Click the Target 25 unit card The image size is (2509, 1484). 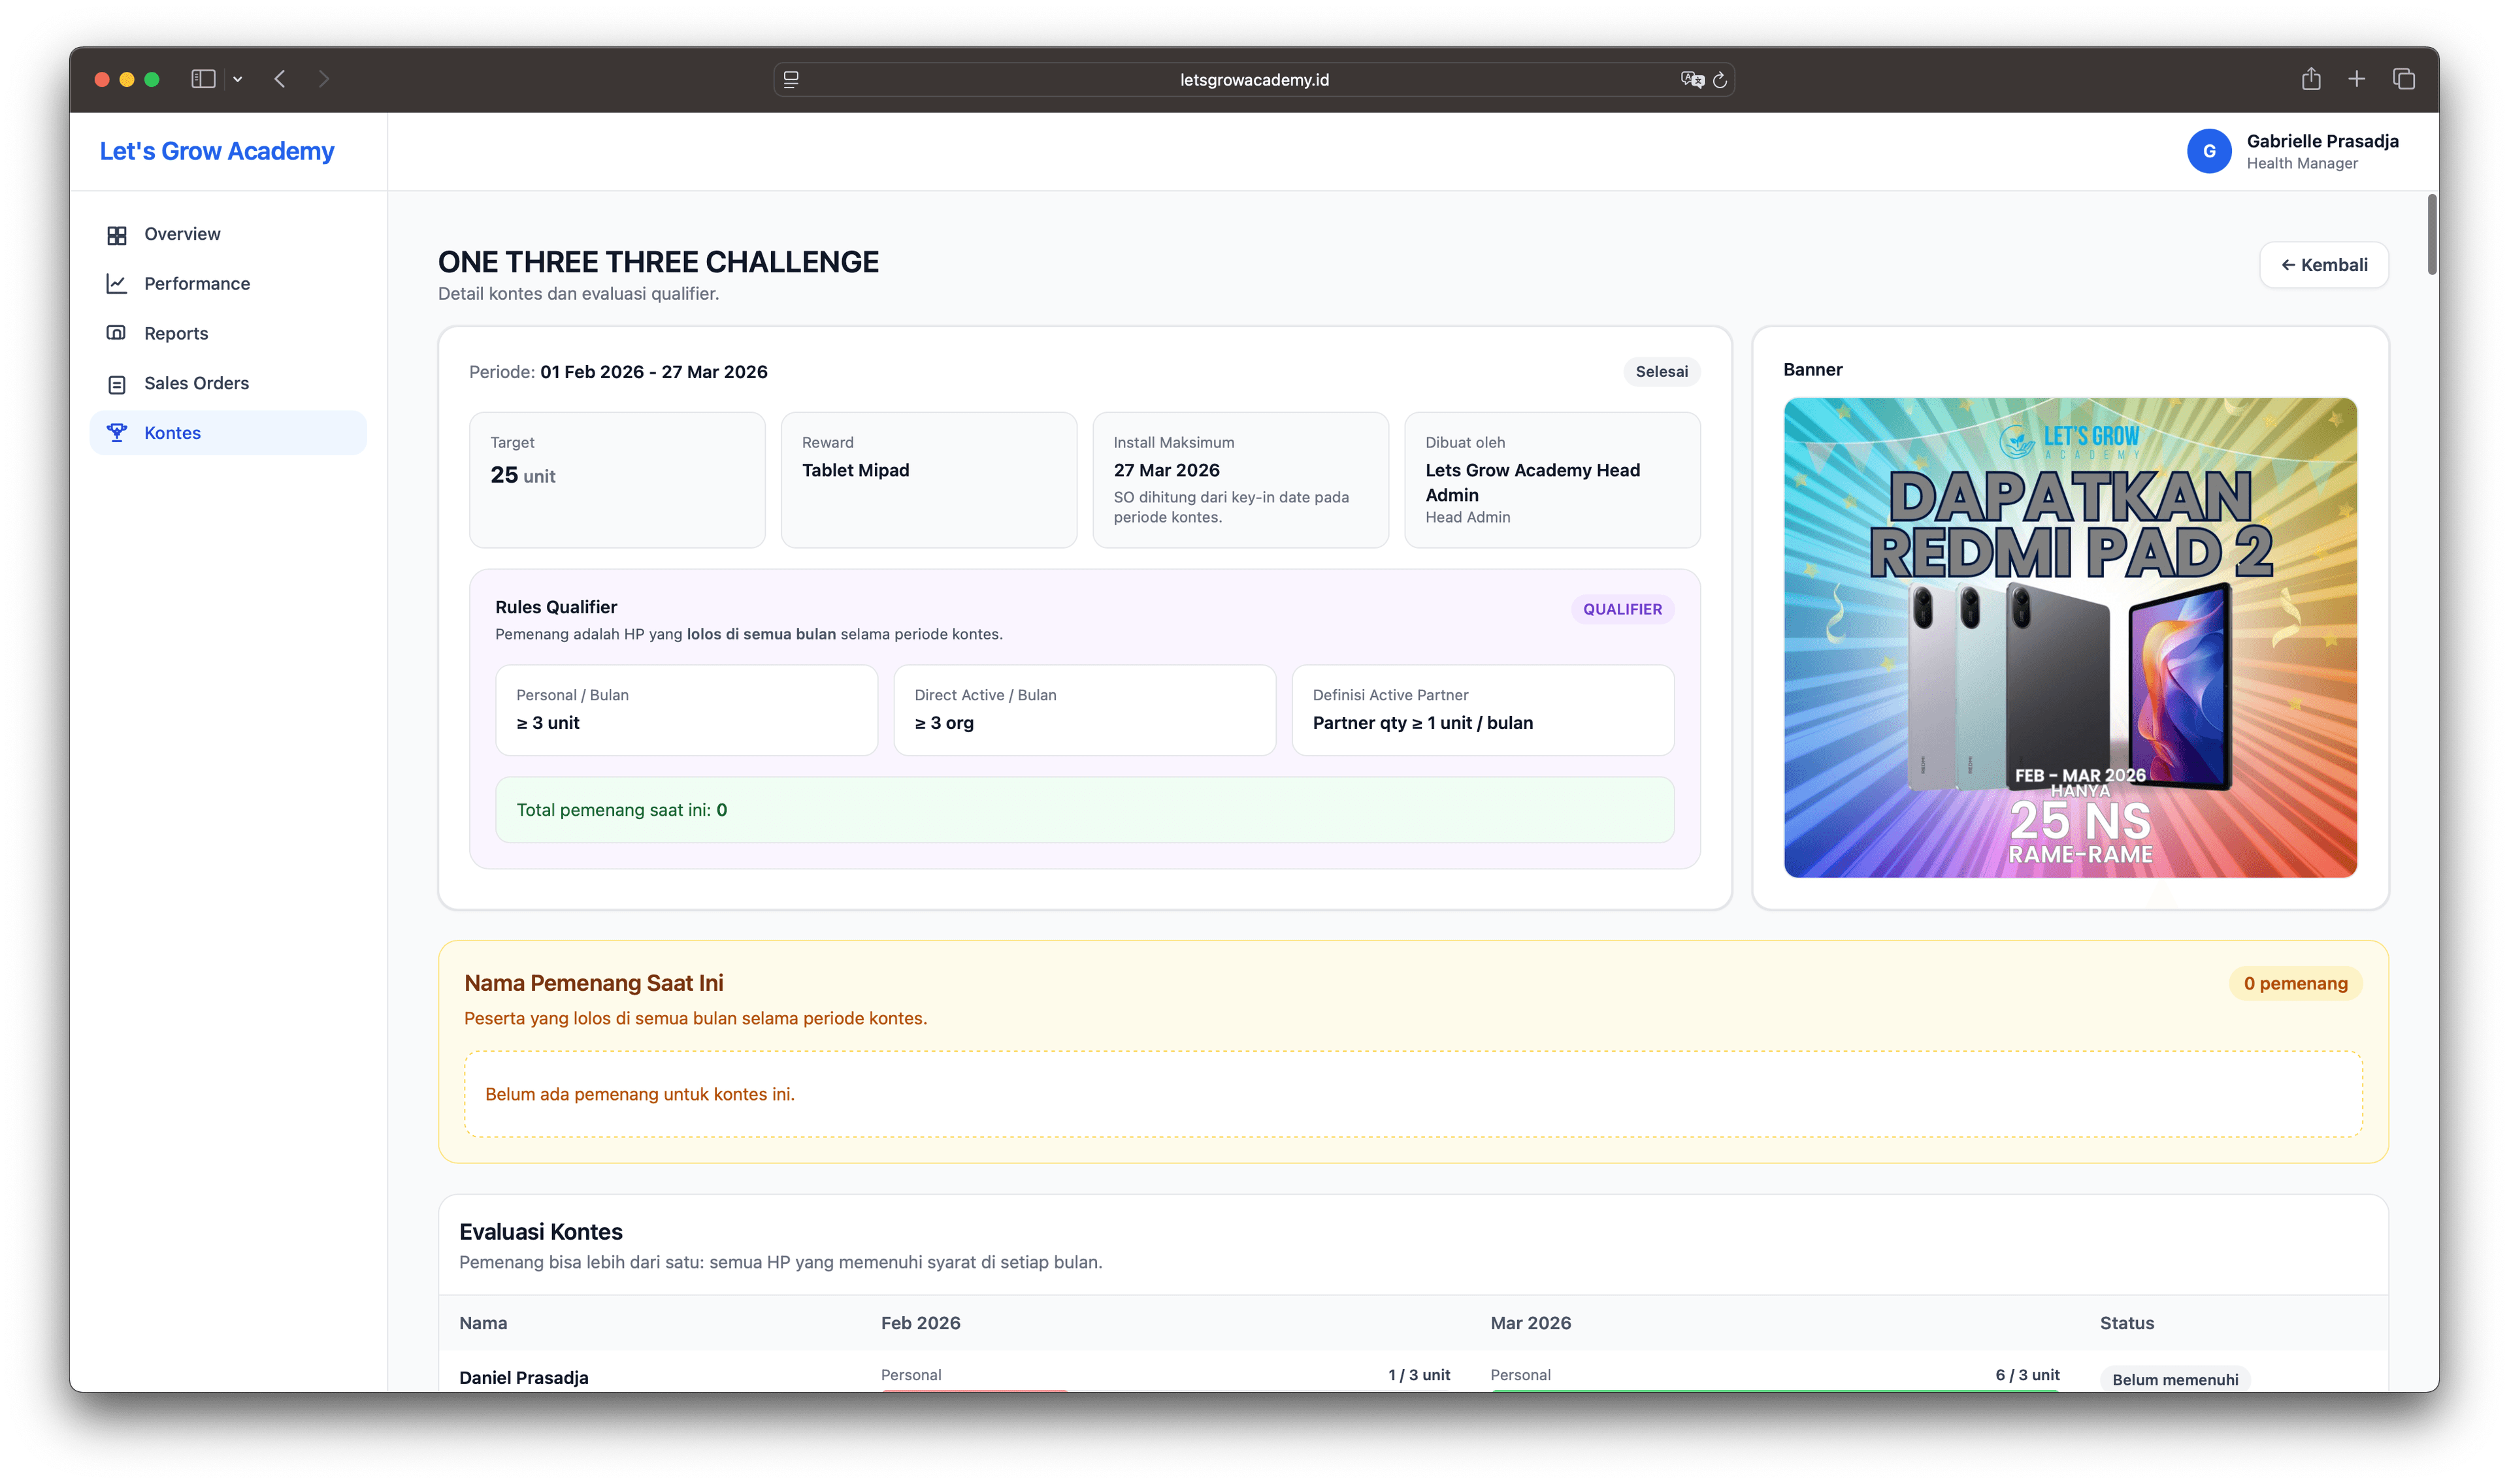[617, 480]
